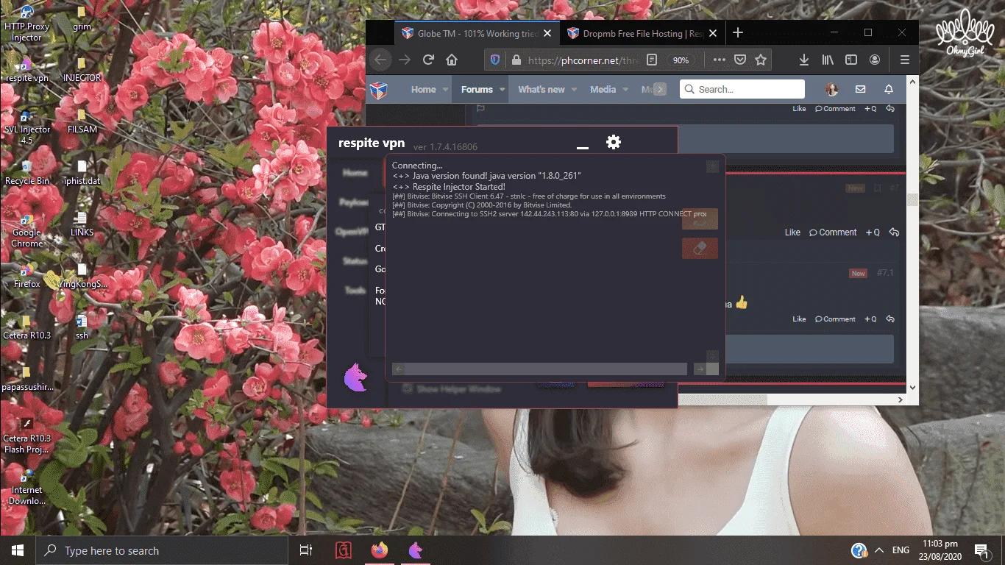Expand What's new dropdown arrow
This screenshot has height=565, width=1005.
(574, 90)
